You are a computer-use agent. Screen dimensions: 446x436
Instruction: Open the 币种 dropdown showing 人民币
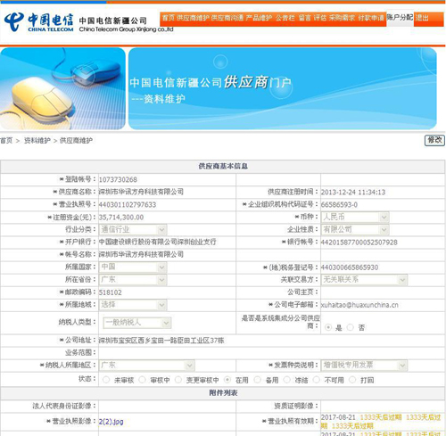355,218
